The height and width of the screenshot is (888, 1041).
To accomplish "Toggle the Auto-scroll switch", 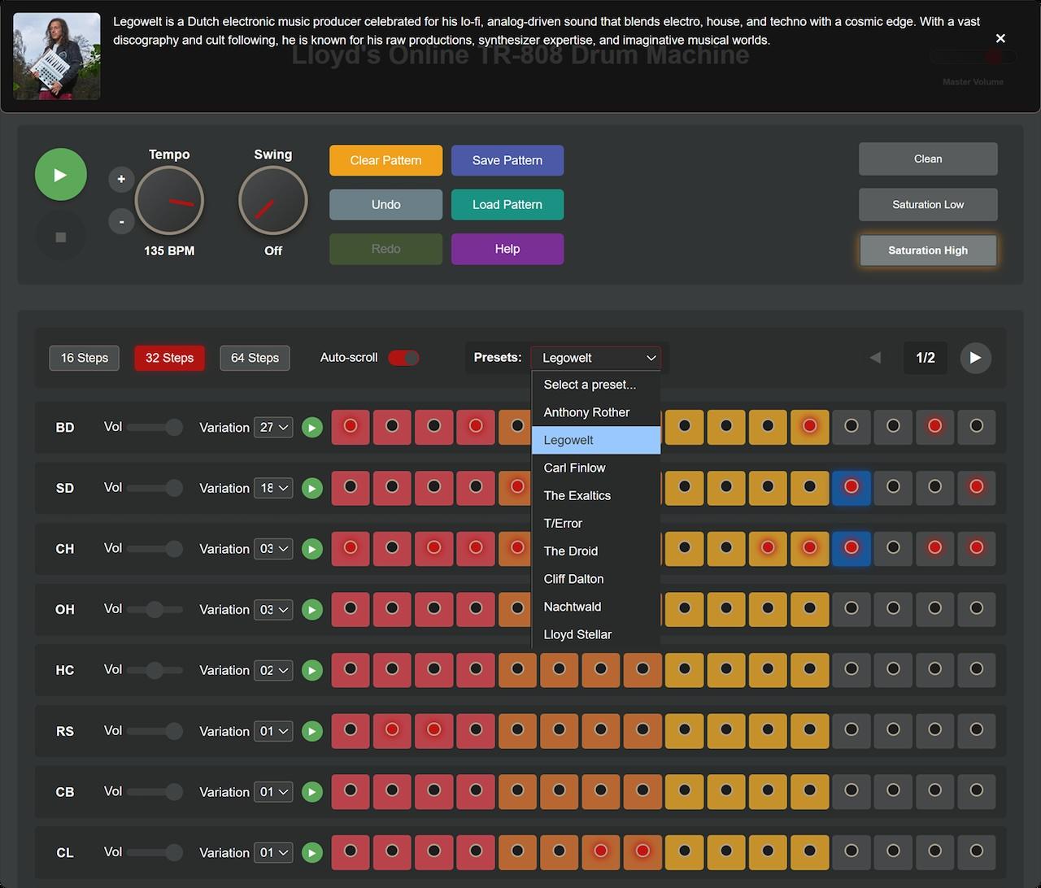I will pos(403,358).
